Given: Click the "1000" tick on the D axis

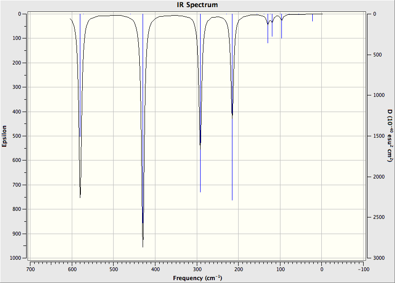Looking at the screenshot, I should click(x=379, y=95).
